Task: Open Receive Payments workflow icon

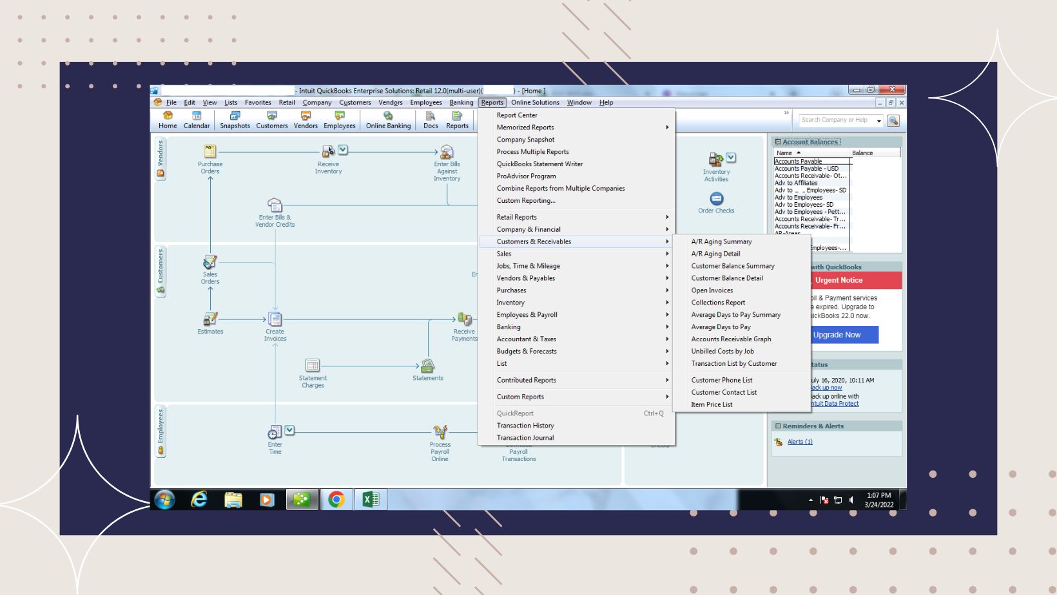Action: pos(464,319)
